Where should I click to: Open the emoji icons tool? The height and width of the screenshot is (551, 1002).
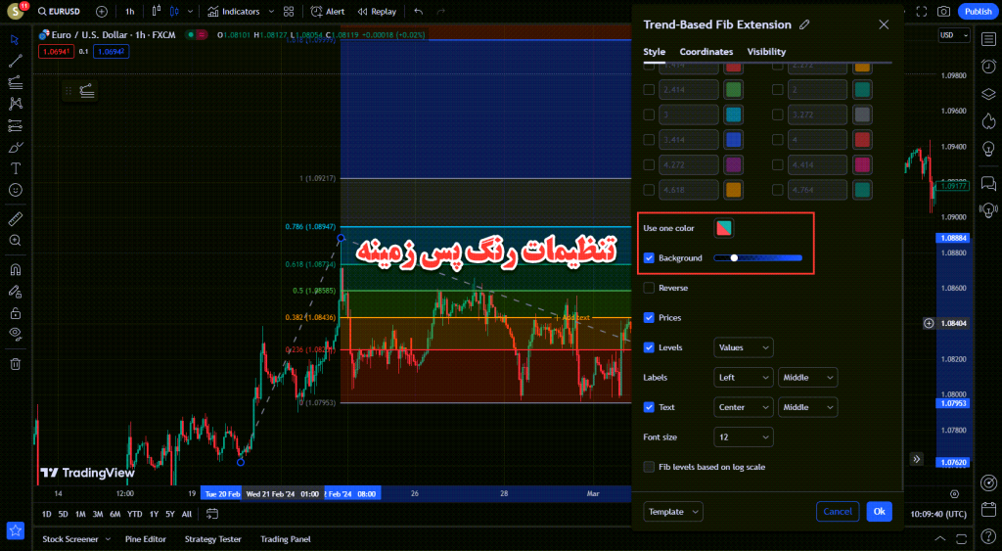click(x=16, y=190)
